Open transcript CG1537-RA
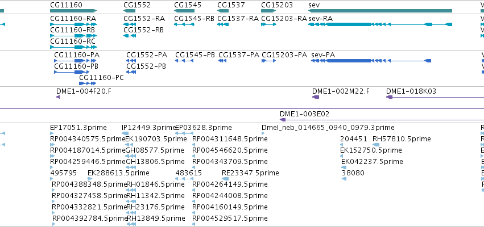Image resolution: width=484 pixels, height=227 pixels. pos(223,24)
